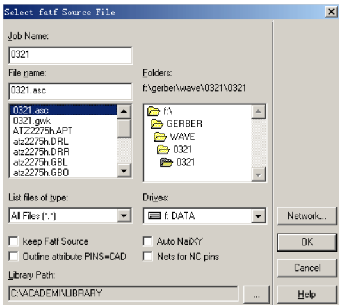This screenshot has width=342, height=308.
Task: Open the Drives dropdown arrow
Action: point(258,216)
